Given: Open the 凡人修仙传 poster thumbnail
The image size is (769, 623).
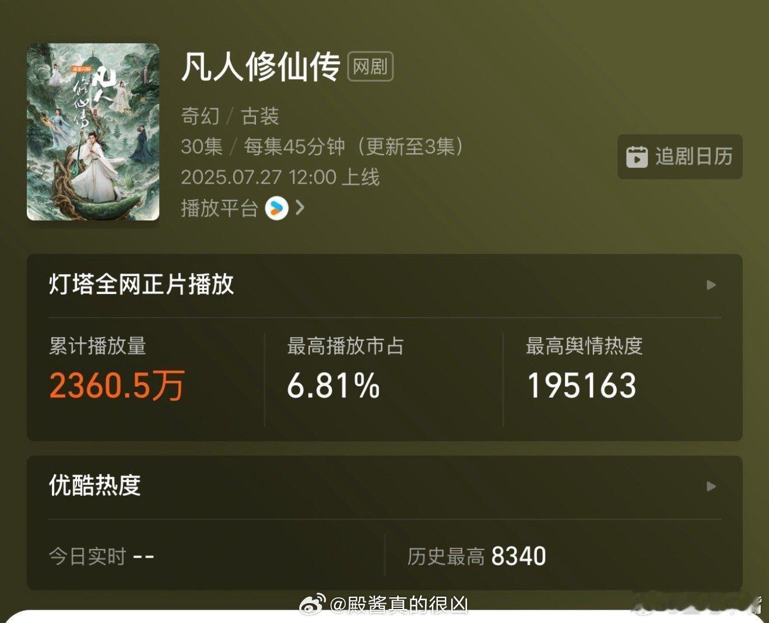Looking at the screenshot, I should (93, 132).
